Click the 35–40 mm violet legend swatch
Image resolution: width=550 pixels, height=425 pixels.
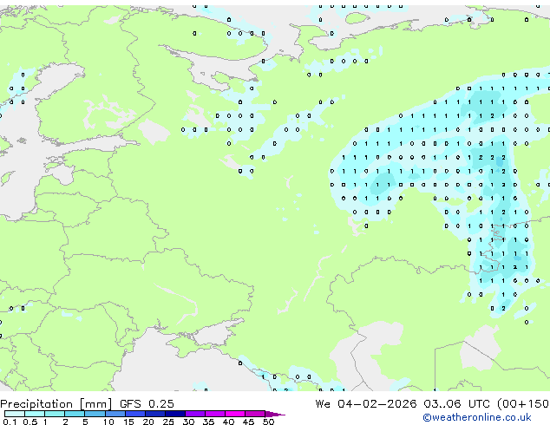214,414
